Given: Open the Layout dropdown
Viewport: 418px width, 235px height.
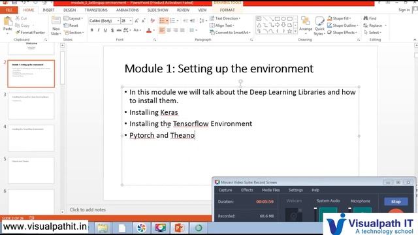Looking at the screenshot, I should coord(73,18).
